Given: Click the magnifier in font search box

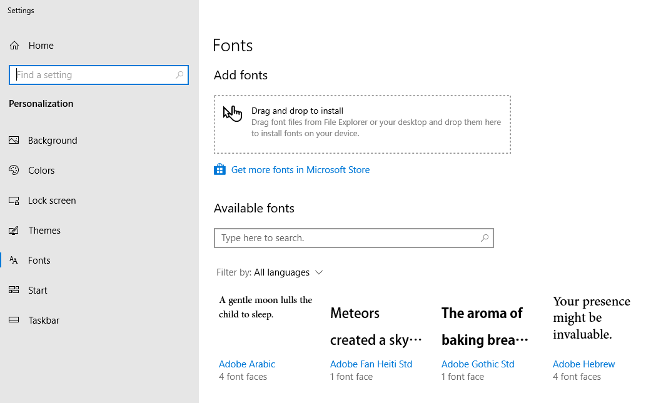Looking at the screenshot, I should click(484, 238).
